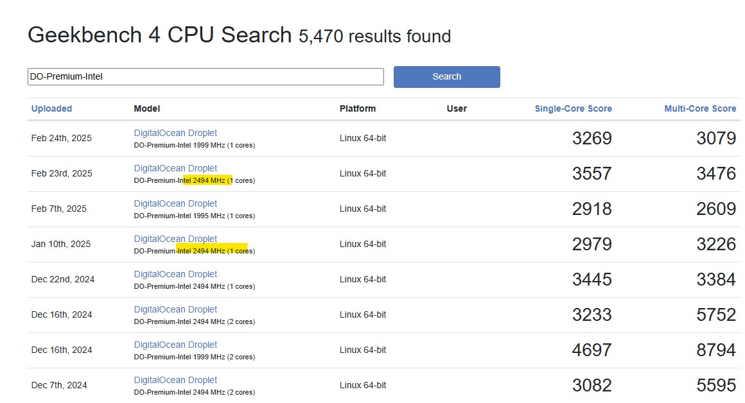Open DigitalOcean Droplet result from Feb 23rd, 2025
This screenshot has width=745, height=403.
[175, 168]
